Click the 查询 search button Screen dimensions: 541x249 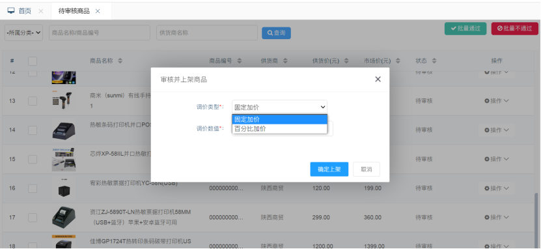[x=277, y=33]
